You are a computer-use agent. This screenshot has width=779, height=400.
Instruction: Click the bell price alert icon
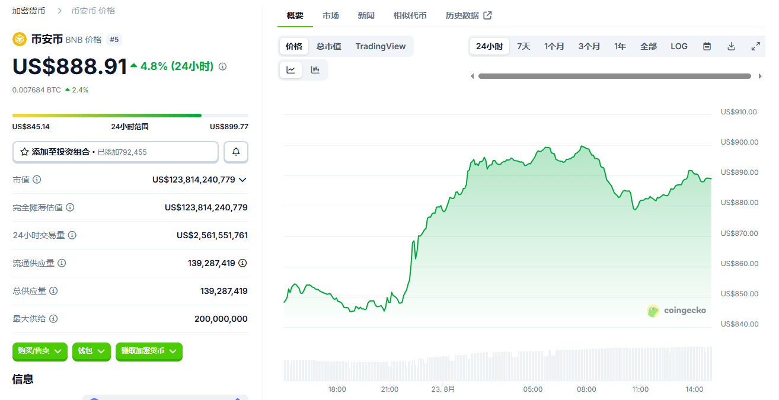(x=236, y=152)
